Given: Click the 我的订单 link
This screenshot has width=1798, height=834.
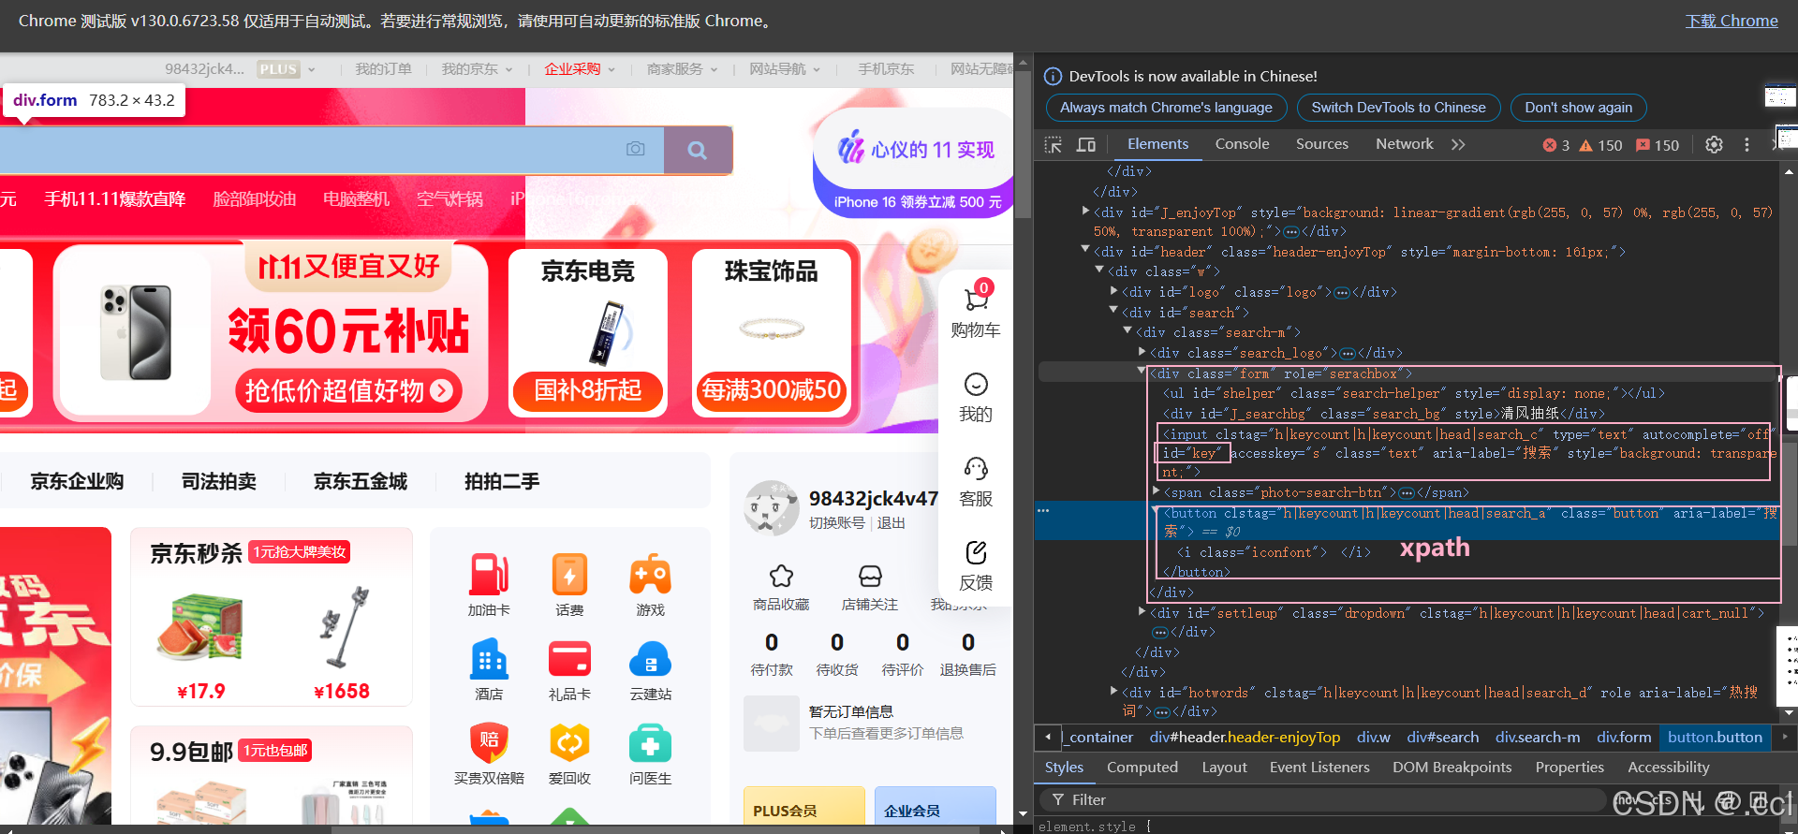Looking at the screenshot, I should click(383, 69).
